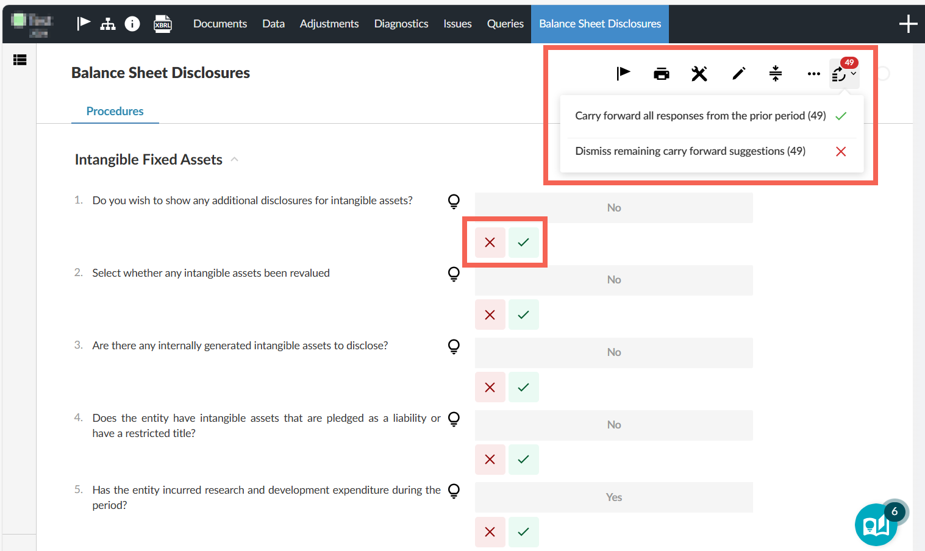The width and height of the screenshot is (925, 551).
Task: Open the Adjustments menu
Action: 329,24
